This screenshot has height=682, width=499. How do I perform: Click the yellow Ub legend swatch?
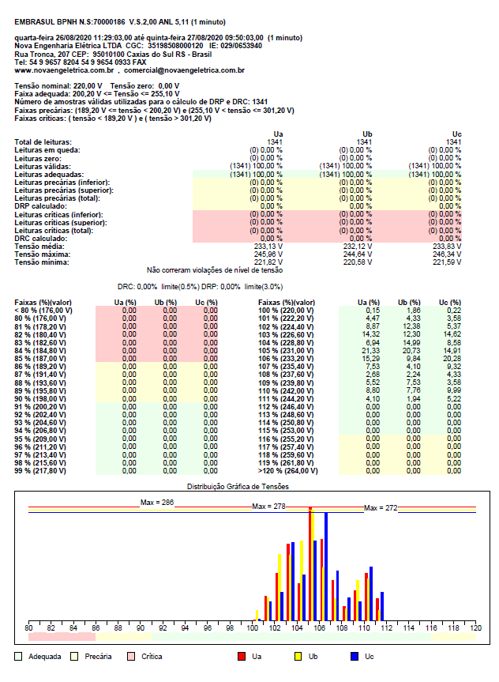pos(298,656)
